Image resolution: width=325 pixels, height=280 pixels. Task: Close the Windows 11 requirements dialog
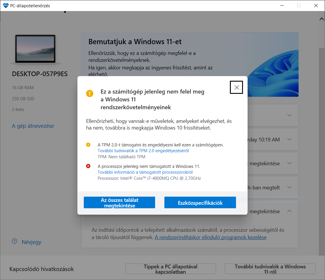(236, 87)
